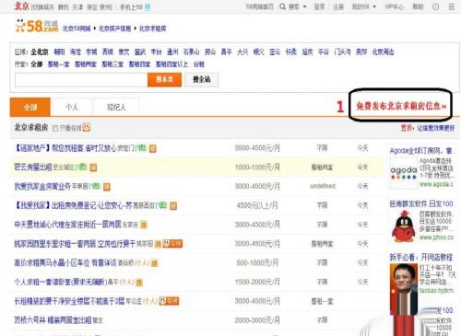Click 登录 link in top bar

pos(319,6)
